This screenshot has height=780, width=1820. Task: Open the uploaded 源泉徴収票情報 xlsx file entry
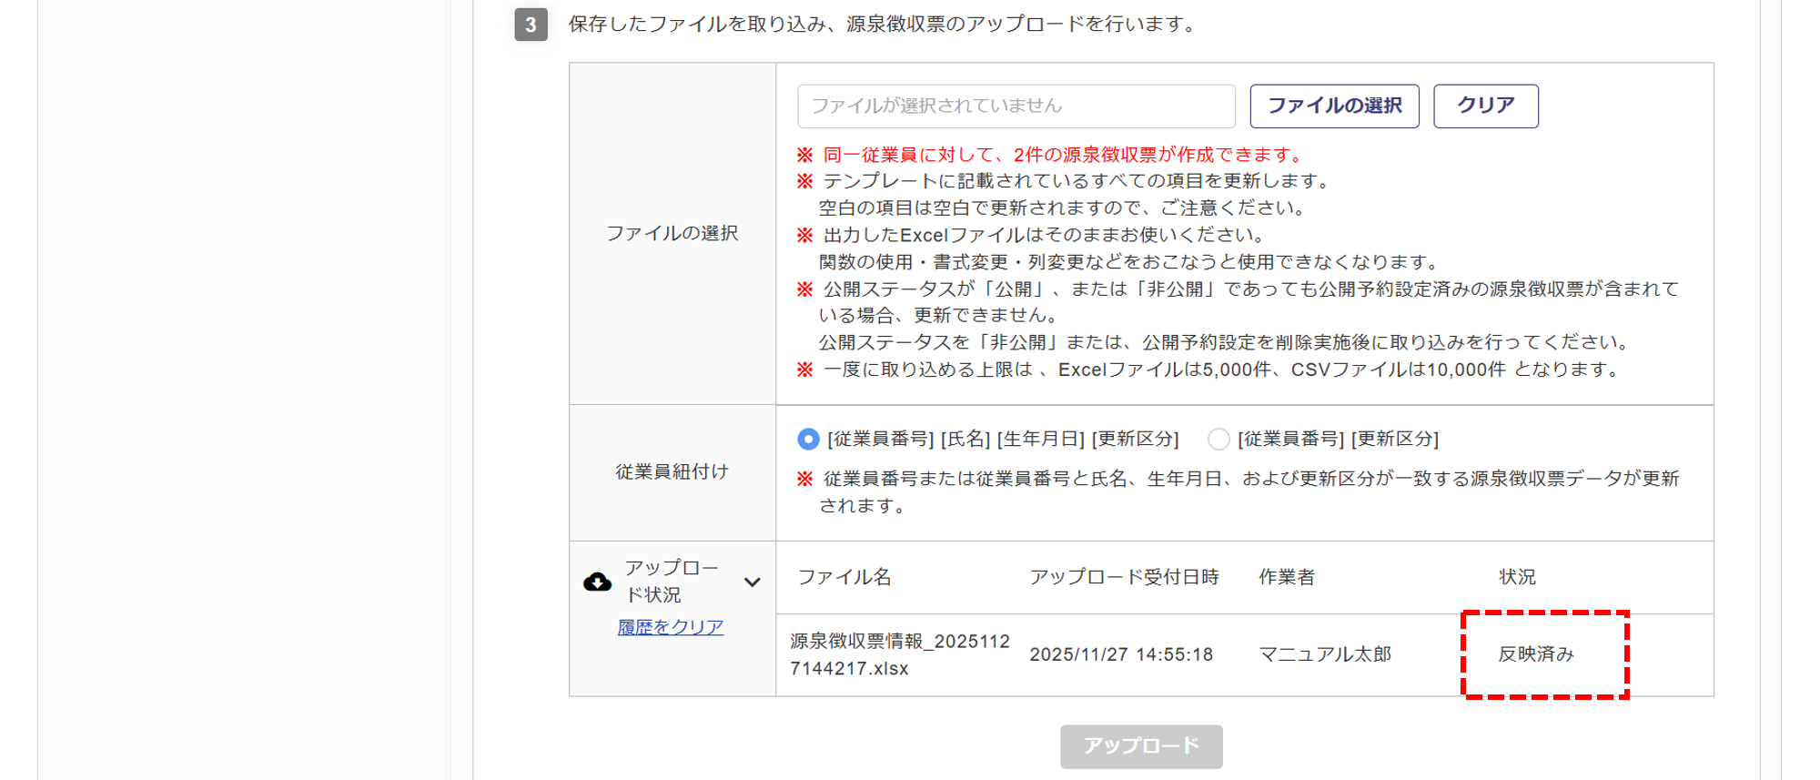pyautogui.click(x=899, y=654)
